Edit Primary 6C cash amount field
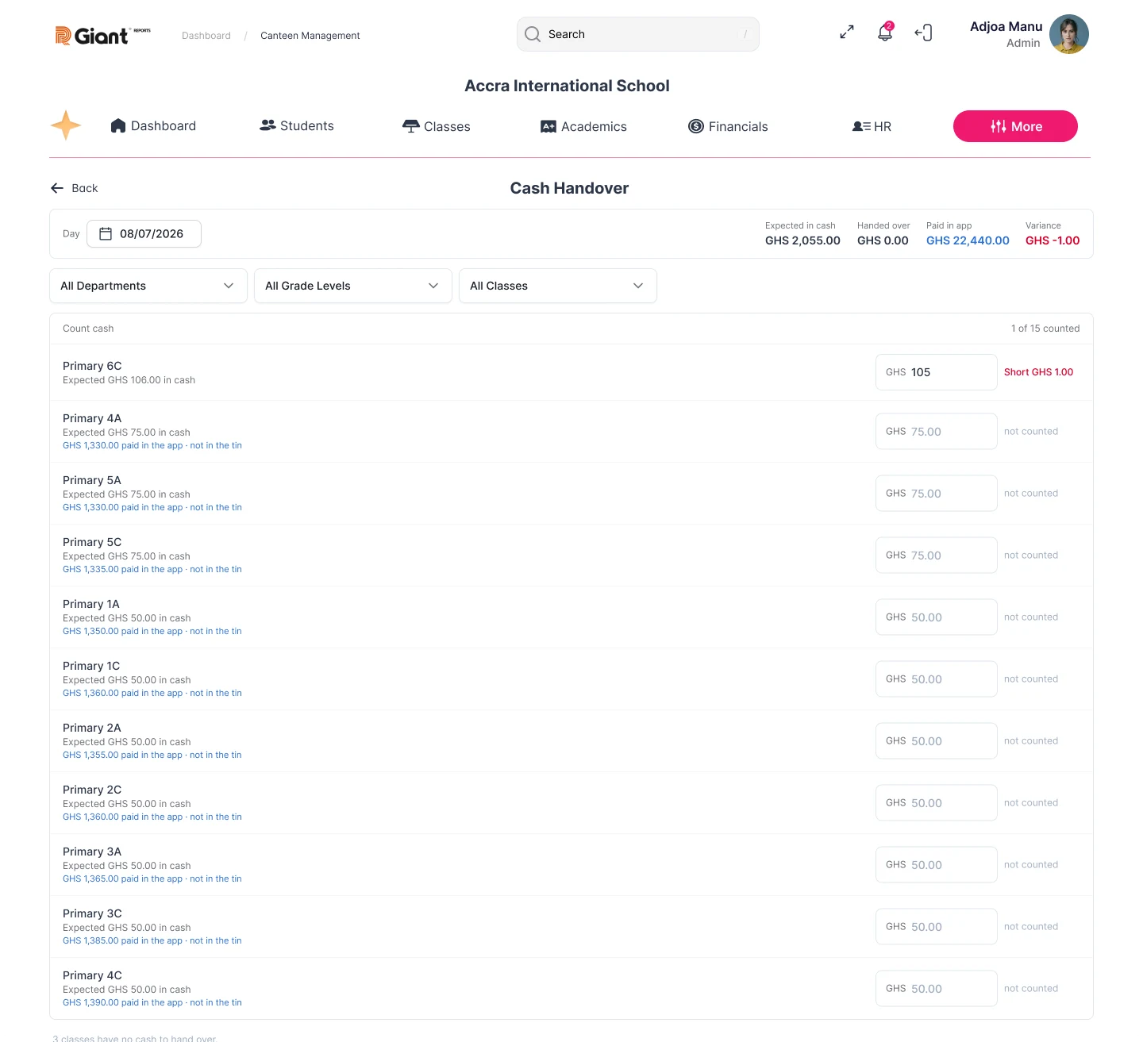The width and height of the screenshot is (1143, 1042). click(x=937, y=372)
